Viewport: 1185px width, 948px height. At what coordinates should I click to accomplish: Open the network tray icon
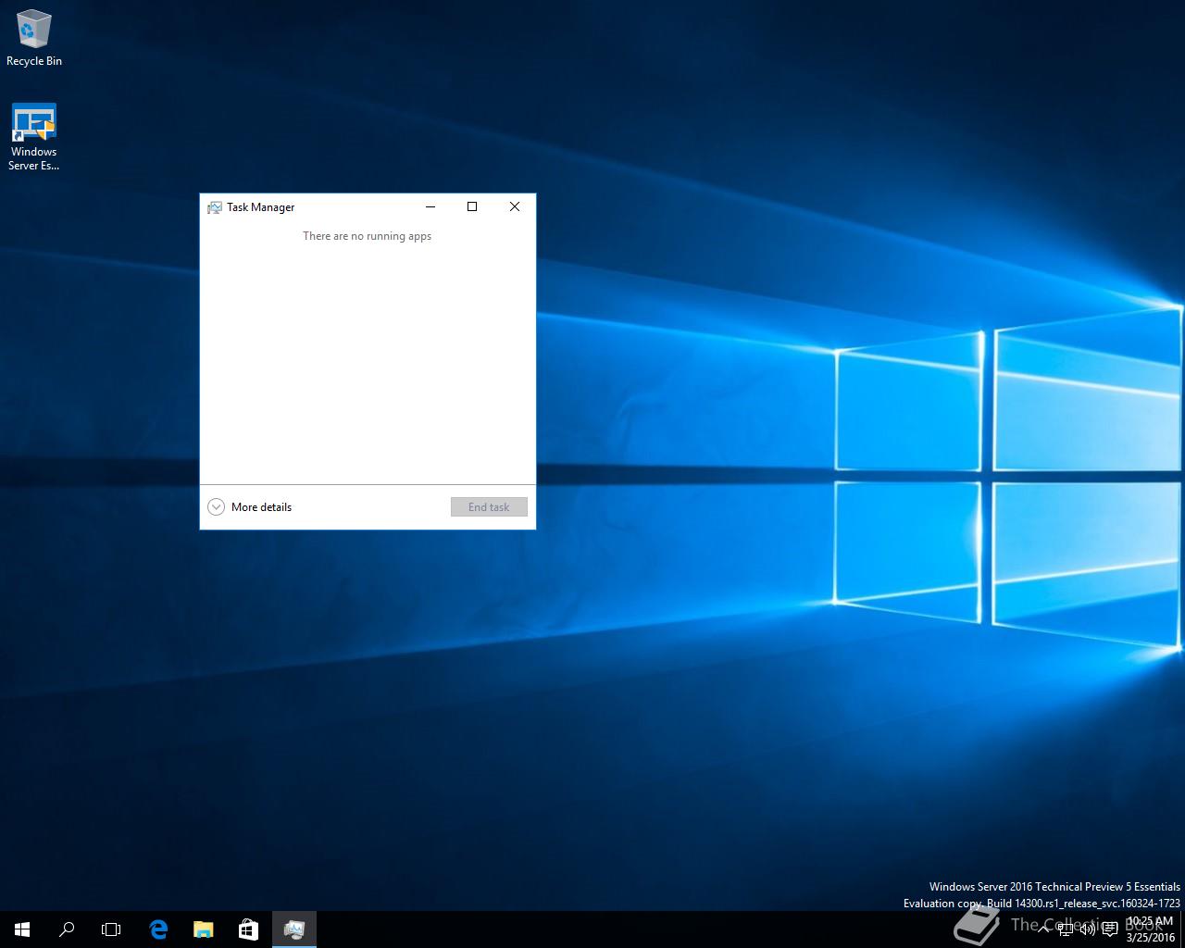pos(1066,929)
